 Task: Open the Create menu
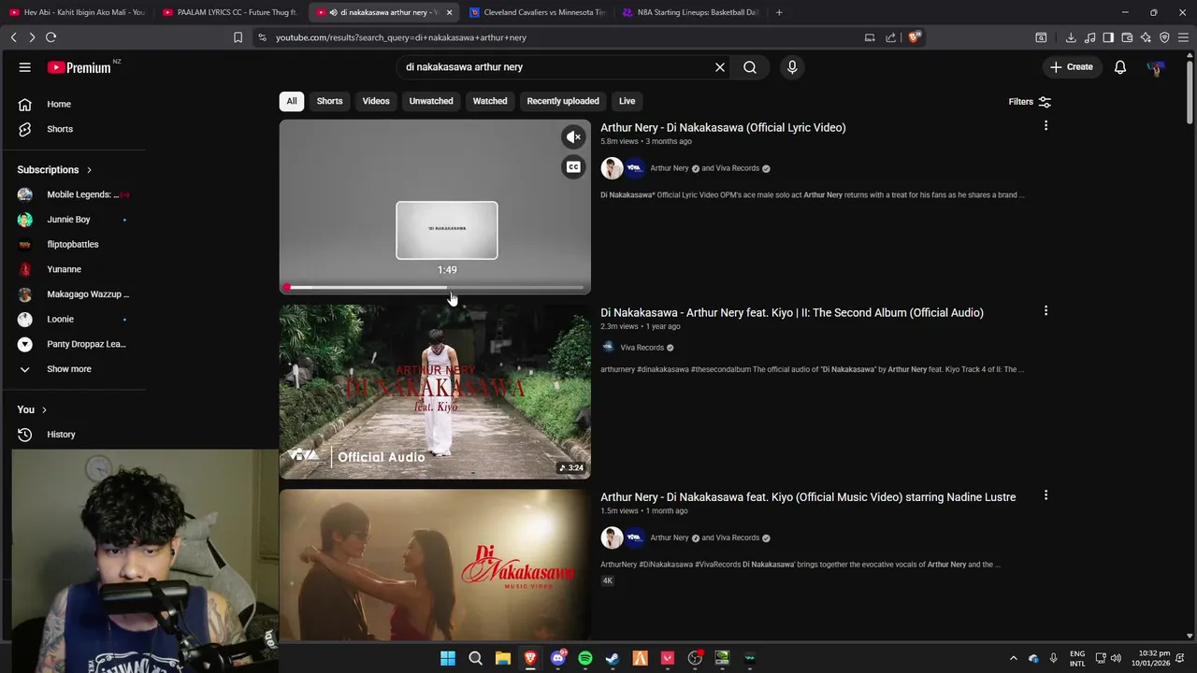[1072, 67]
